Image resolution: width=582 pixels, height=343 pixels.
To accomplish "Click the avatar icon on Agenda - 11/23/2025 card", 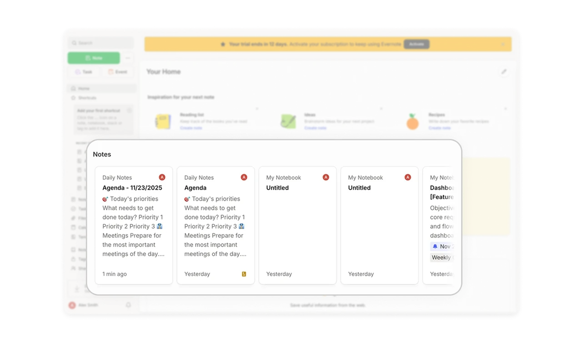I will click(x=162, y=177).
